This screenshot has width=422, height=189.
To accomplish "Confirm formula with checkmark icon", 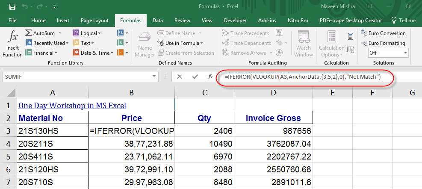I will click(x=195, y=77).
